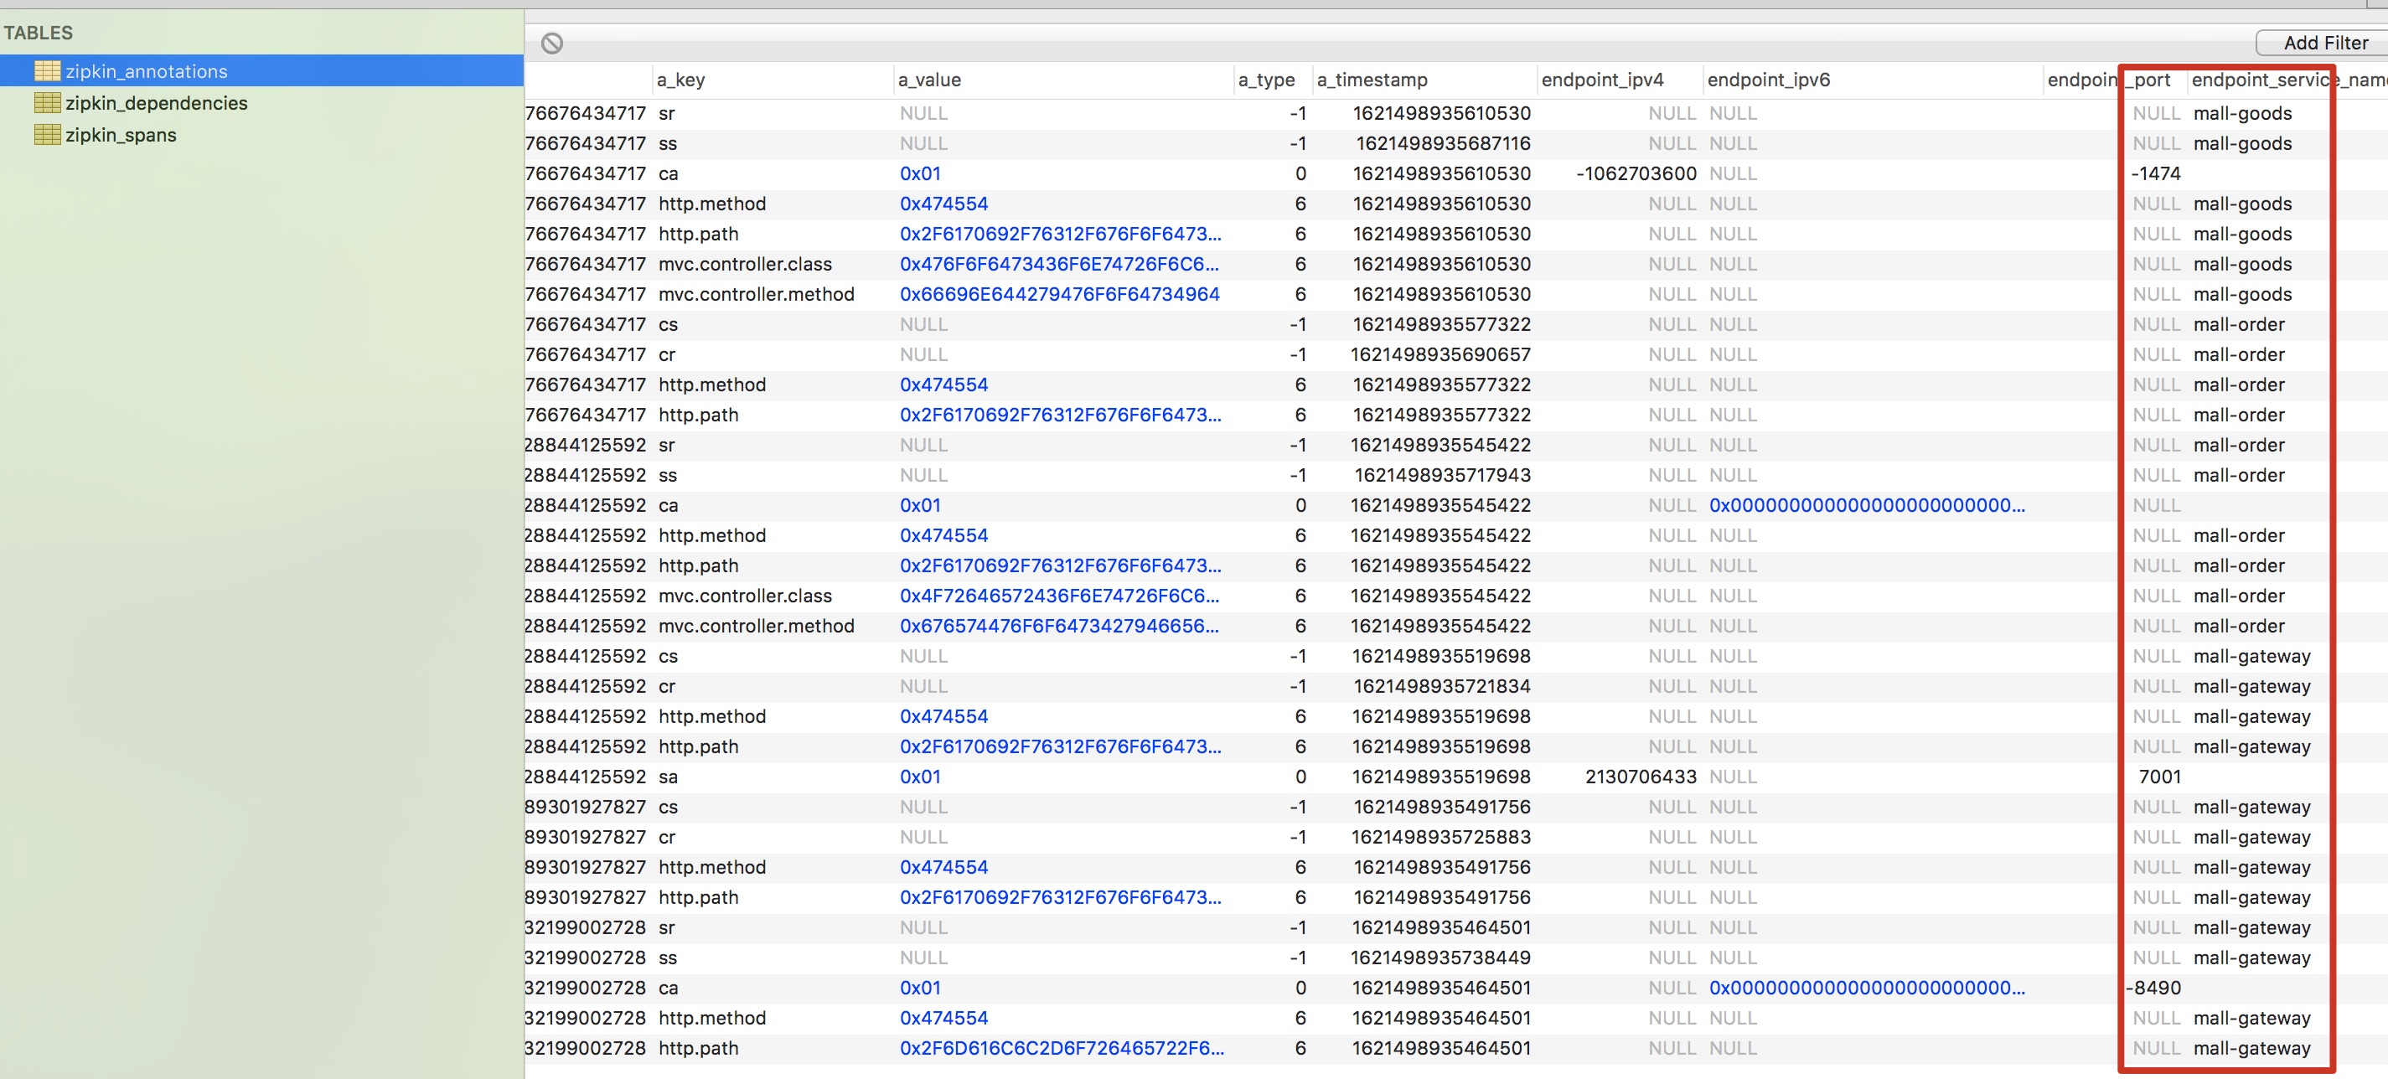The width and height of the screenshot is (2388, 1079).
Task: Click the ipv6 hex value in the 32199002728 ca row
Action: (x=1867, y=989)
